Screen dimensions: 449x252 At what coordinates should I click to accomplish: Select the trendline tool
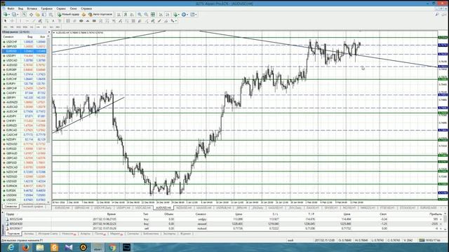pyautogui.click(x=34, y=21)
